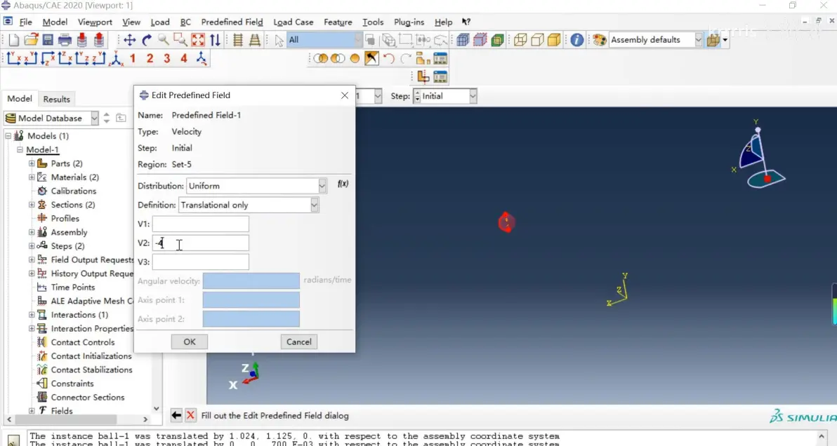Click the V2 input field

tap(201, 243)
